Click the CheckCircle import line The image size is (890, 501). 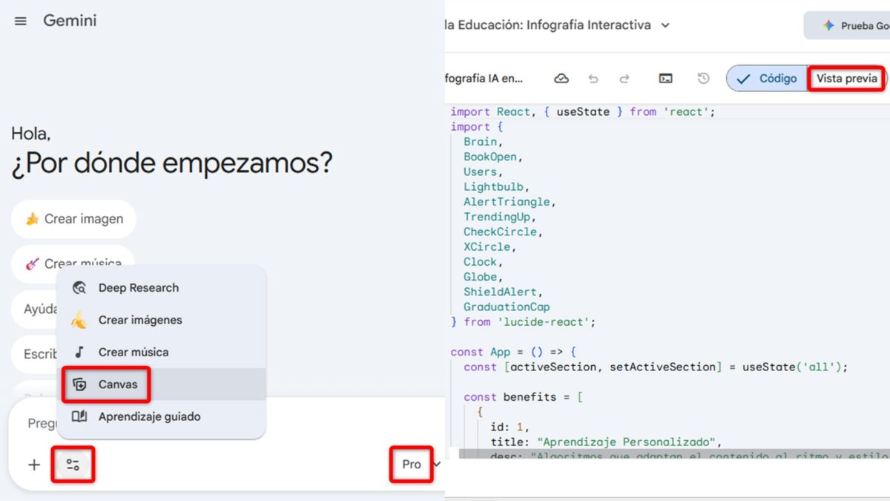click(x=504, y=232)
